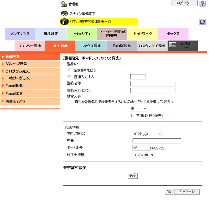The height and width of the screenshot is (201, 212).
Task: Click the (1-65535) range text
Action: tap(158, 148)
